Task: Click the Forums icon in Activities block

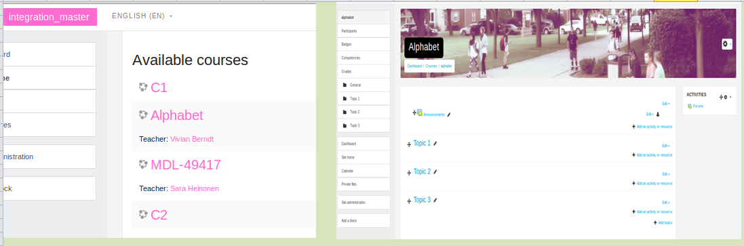Action: point(690,106)
